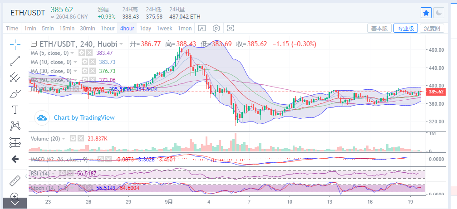
Task: Toggle night mode moon button
Action: point(439,13)
